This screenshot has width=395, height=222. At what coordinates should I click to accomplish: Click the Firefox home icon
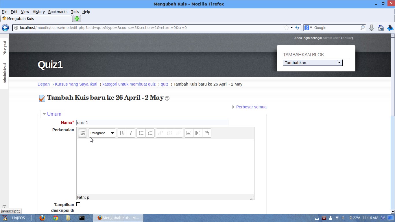[381, 27]
